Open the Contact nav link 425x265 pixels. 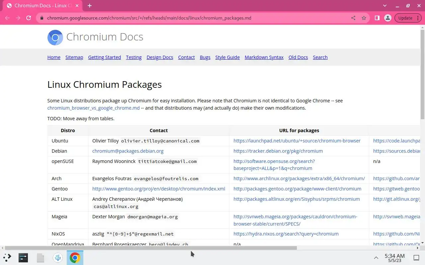[186, 57]
